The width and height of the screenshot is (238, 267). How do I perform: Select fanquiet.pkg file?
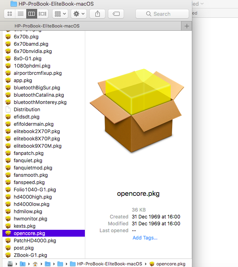pyautogui.click(x=44, y=161)
